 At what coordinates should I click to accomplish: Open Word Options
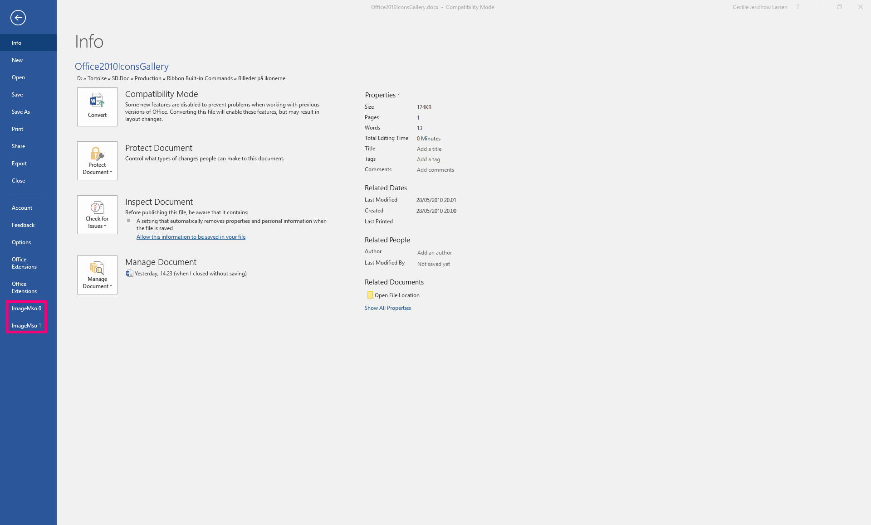coord(28,242)
